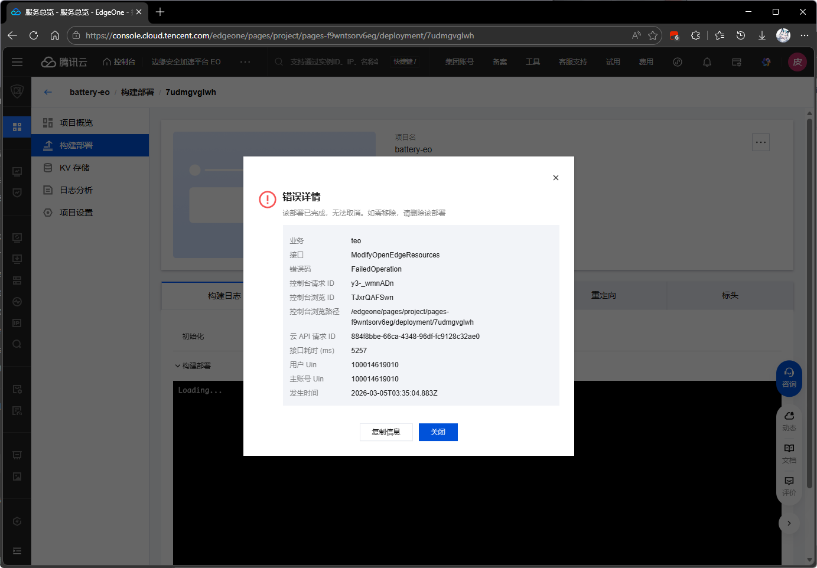The image size is (817, 568).
Task: Click the 腾讯云 Tencent Cloud logo
Action: [64, 61]
